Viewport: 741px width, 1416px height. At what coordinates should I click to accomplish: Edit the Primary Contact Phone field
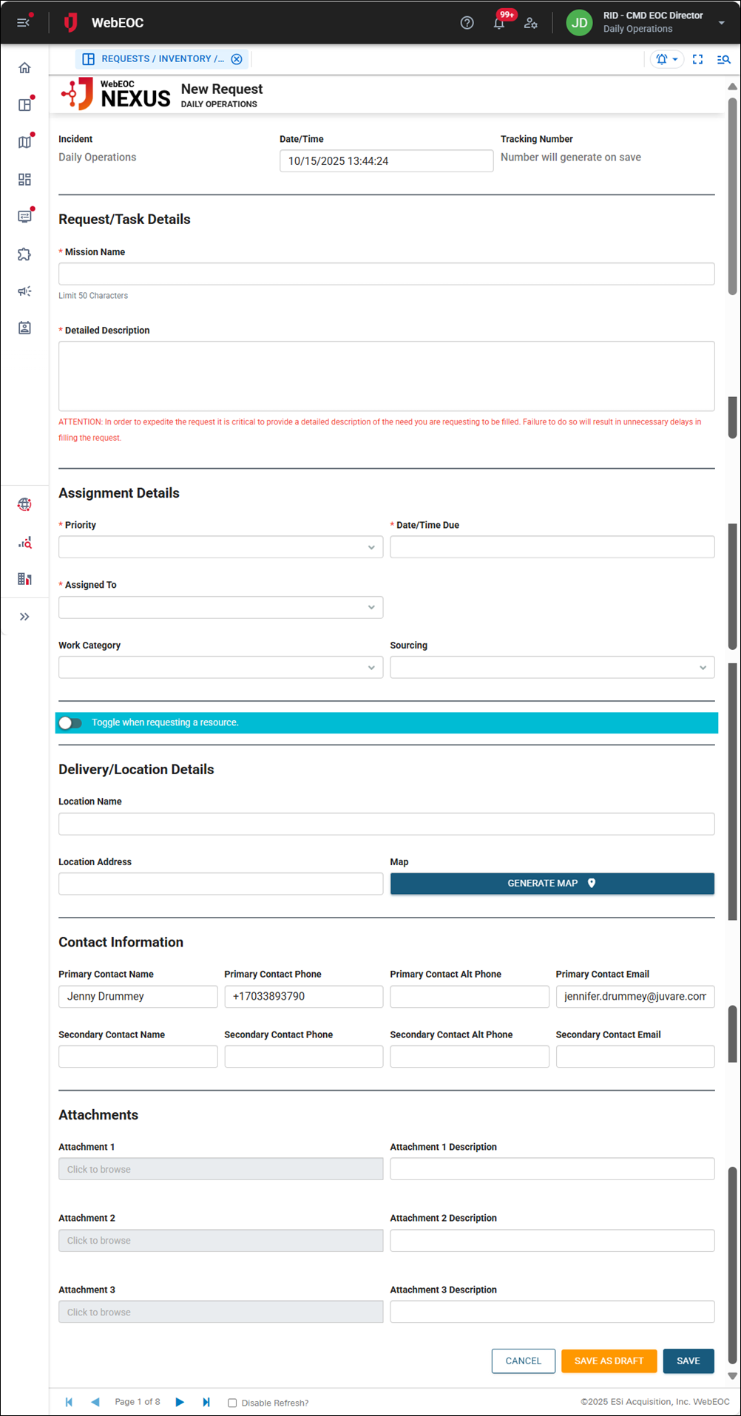tap(304, 997)
